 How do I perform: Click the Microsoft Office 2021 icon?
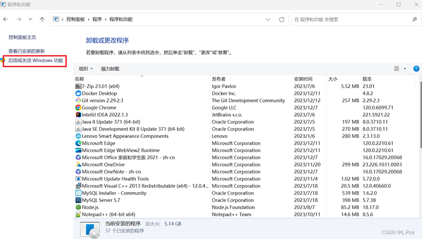[78, 157]
